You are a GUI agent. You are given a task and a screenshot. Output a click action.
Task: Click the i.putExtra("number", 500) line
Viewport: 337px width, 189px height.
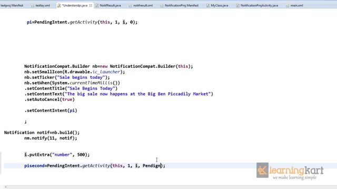pos(57,155)
